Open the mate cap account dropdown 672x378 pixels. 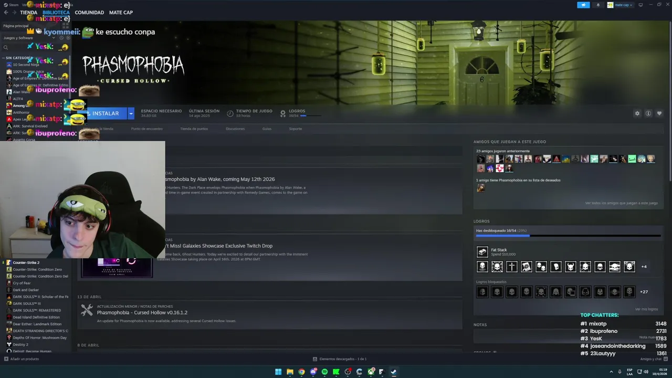pos(621,5)
